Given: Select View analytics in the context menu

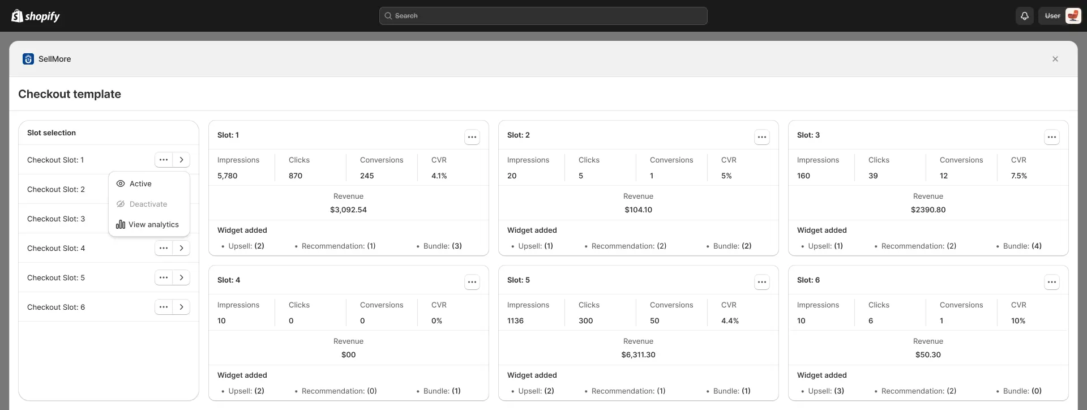Looking at the screenshot, I should pos(153,225).
